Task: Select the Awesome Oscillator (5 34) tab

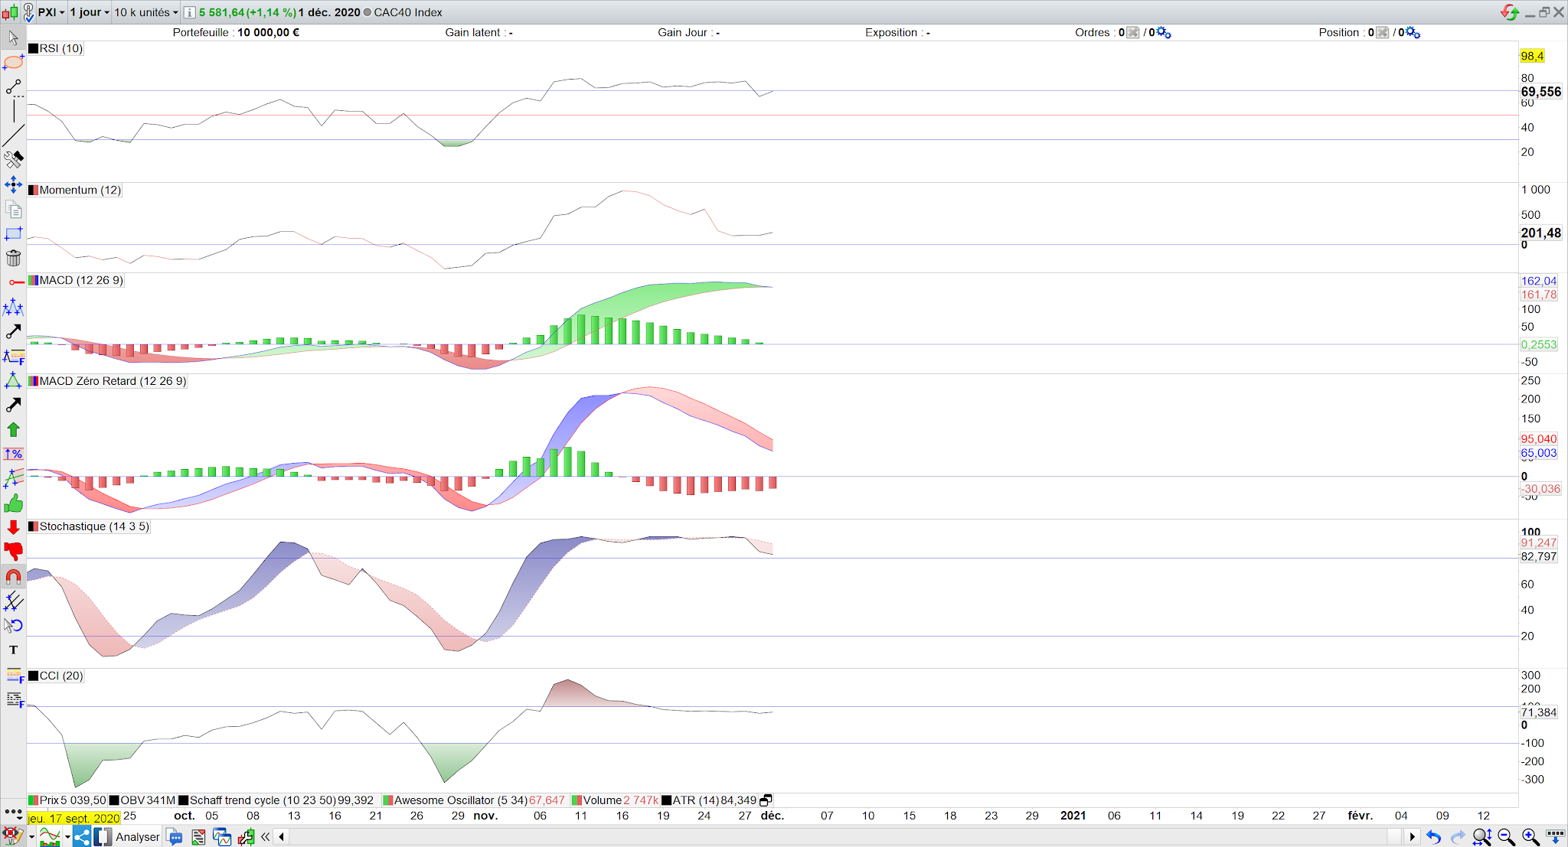Action: pyautogui.click(x=460, y=800)
